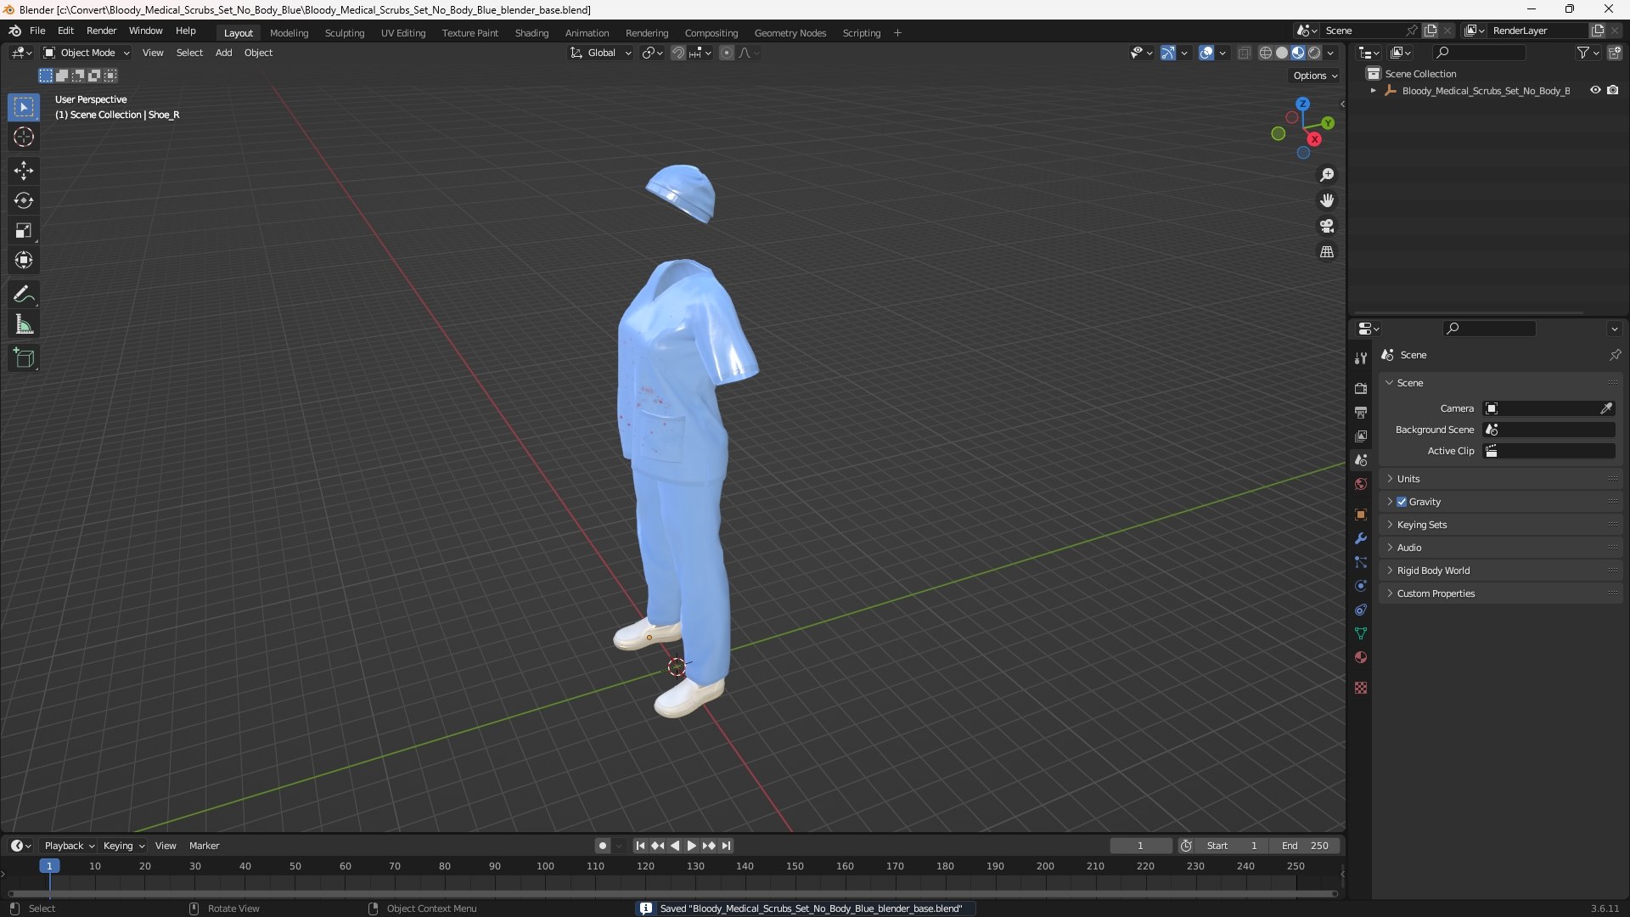Image resolution: width=1630 pixels, height=917 pixels.
Task: Click the Zoom view magnifier icon
Action: tap(1327, 175)
